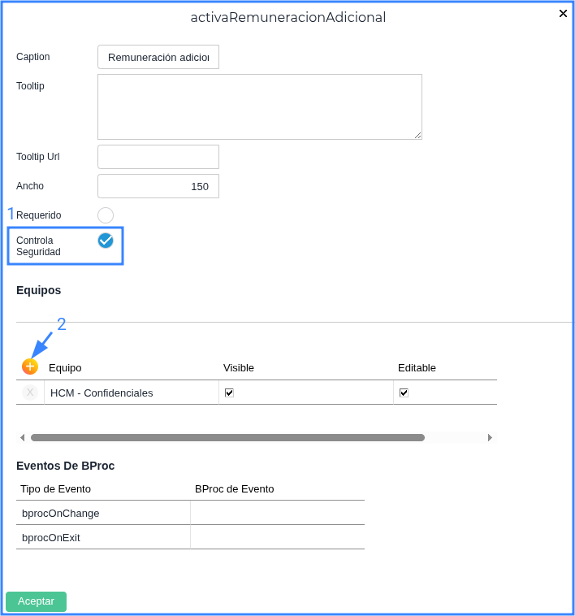Disable the Controla Seguridad checkbox

[106, 241]
